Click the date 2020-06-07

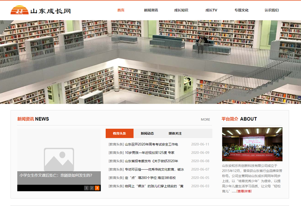pos(200,169)
